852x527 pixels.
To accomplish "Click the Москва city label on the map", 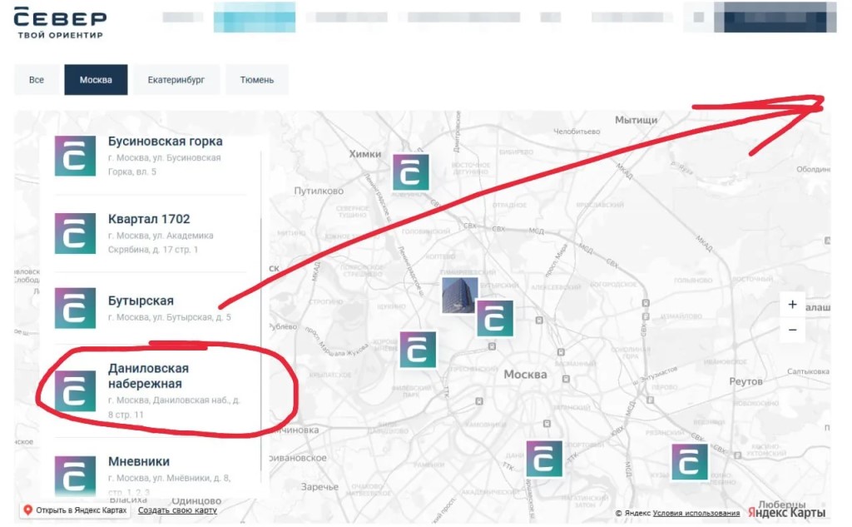I will (x=525, y=375).
